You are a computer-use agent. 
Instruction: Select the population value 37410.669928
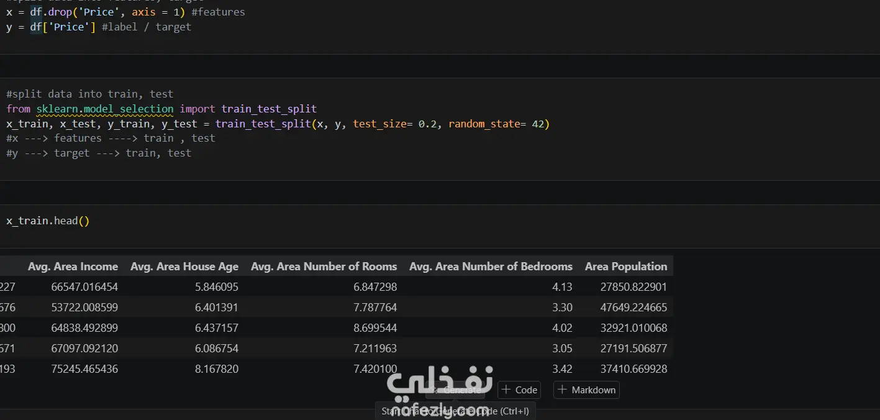click(633, 369)
